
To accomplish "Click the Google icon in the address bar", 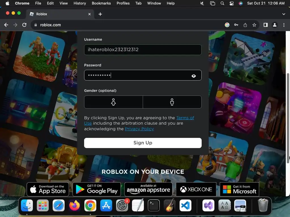I will click(227, 25).
